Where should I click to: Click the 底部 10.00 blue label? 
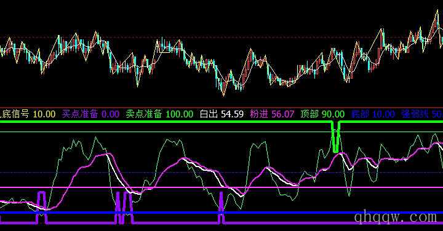[373, 114]
